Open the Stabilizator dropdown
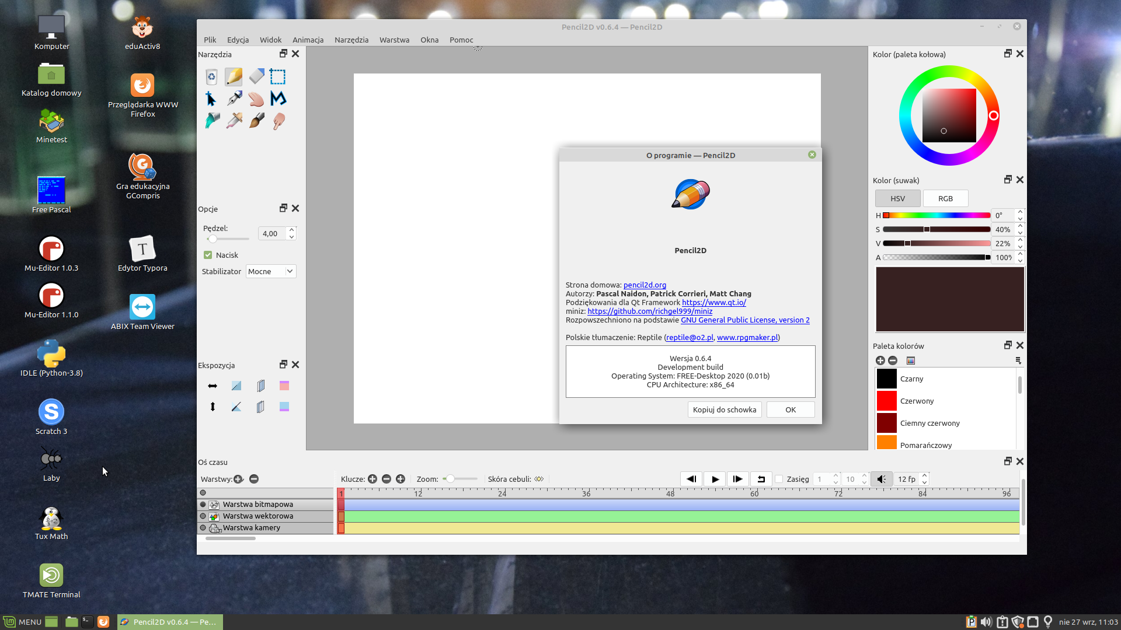Image resolution: width=1121 pixels, height=630 pixels. [271, 271]
